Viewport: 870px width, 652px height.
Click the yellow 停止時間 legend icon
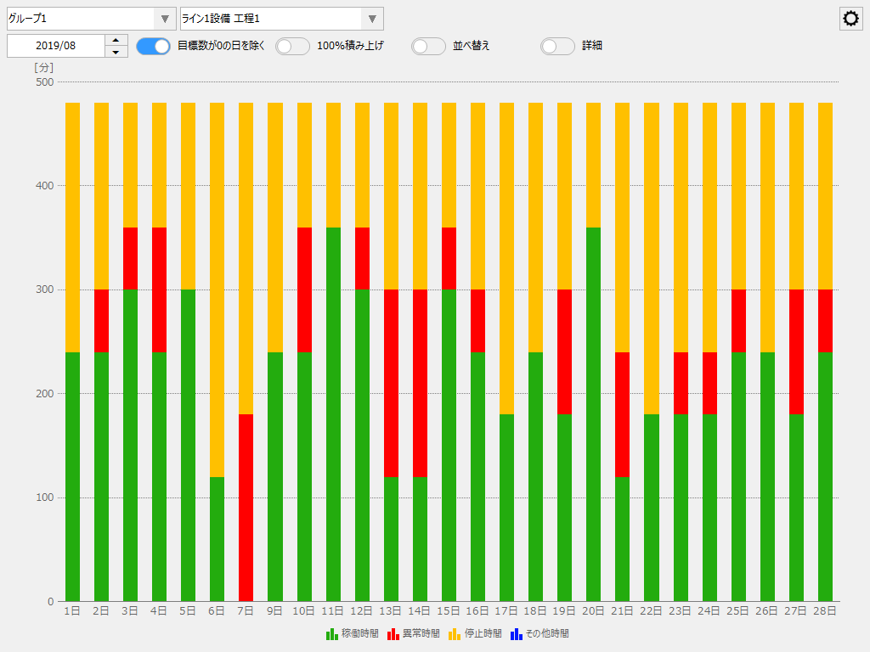click(454, 633)
